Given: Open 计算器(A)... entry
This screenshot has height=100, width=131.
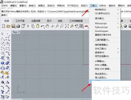Looking at the screenshot, I should pos(105,61).
